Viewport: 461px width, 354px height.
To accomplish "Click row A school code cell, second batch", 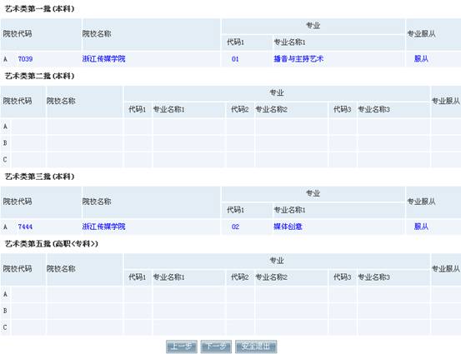I will point(28,127).
